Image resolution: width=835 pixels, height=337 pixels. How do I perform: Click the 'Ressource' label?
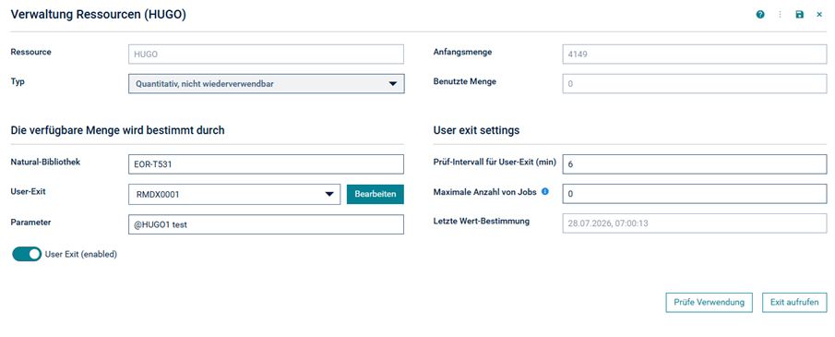point(30,52)
